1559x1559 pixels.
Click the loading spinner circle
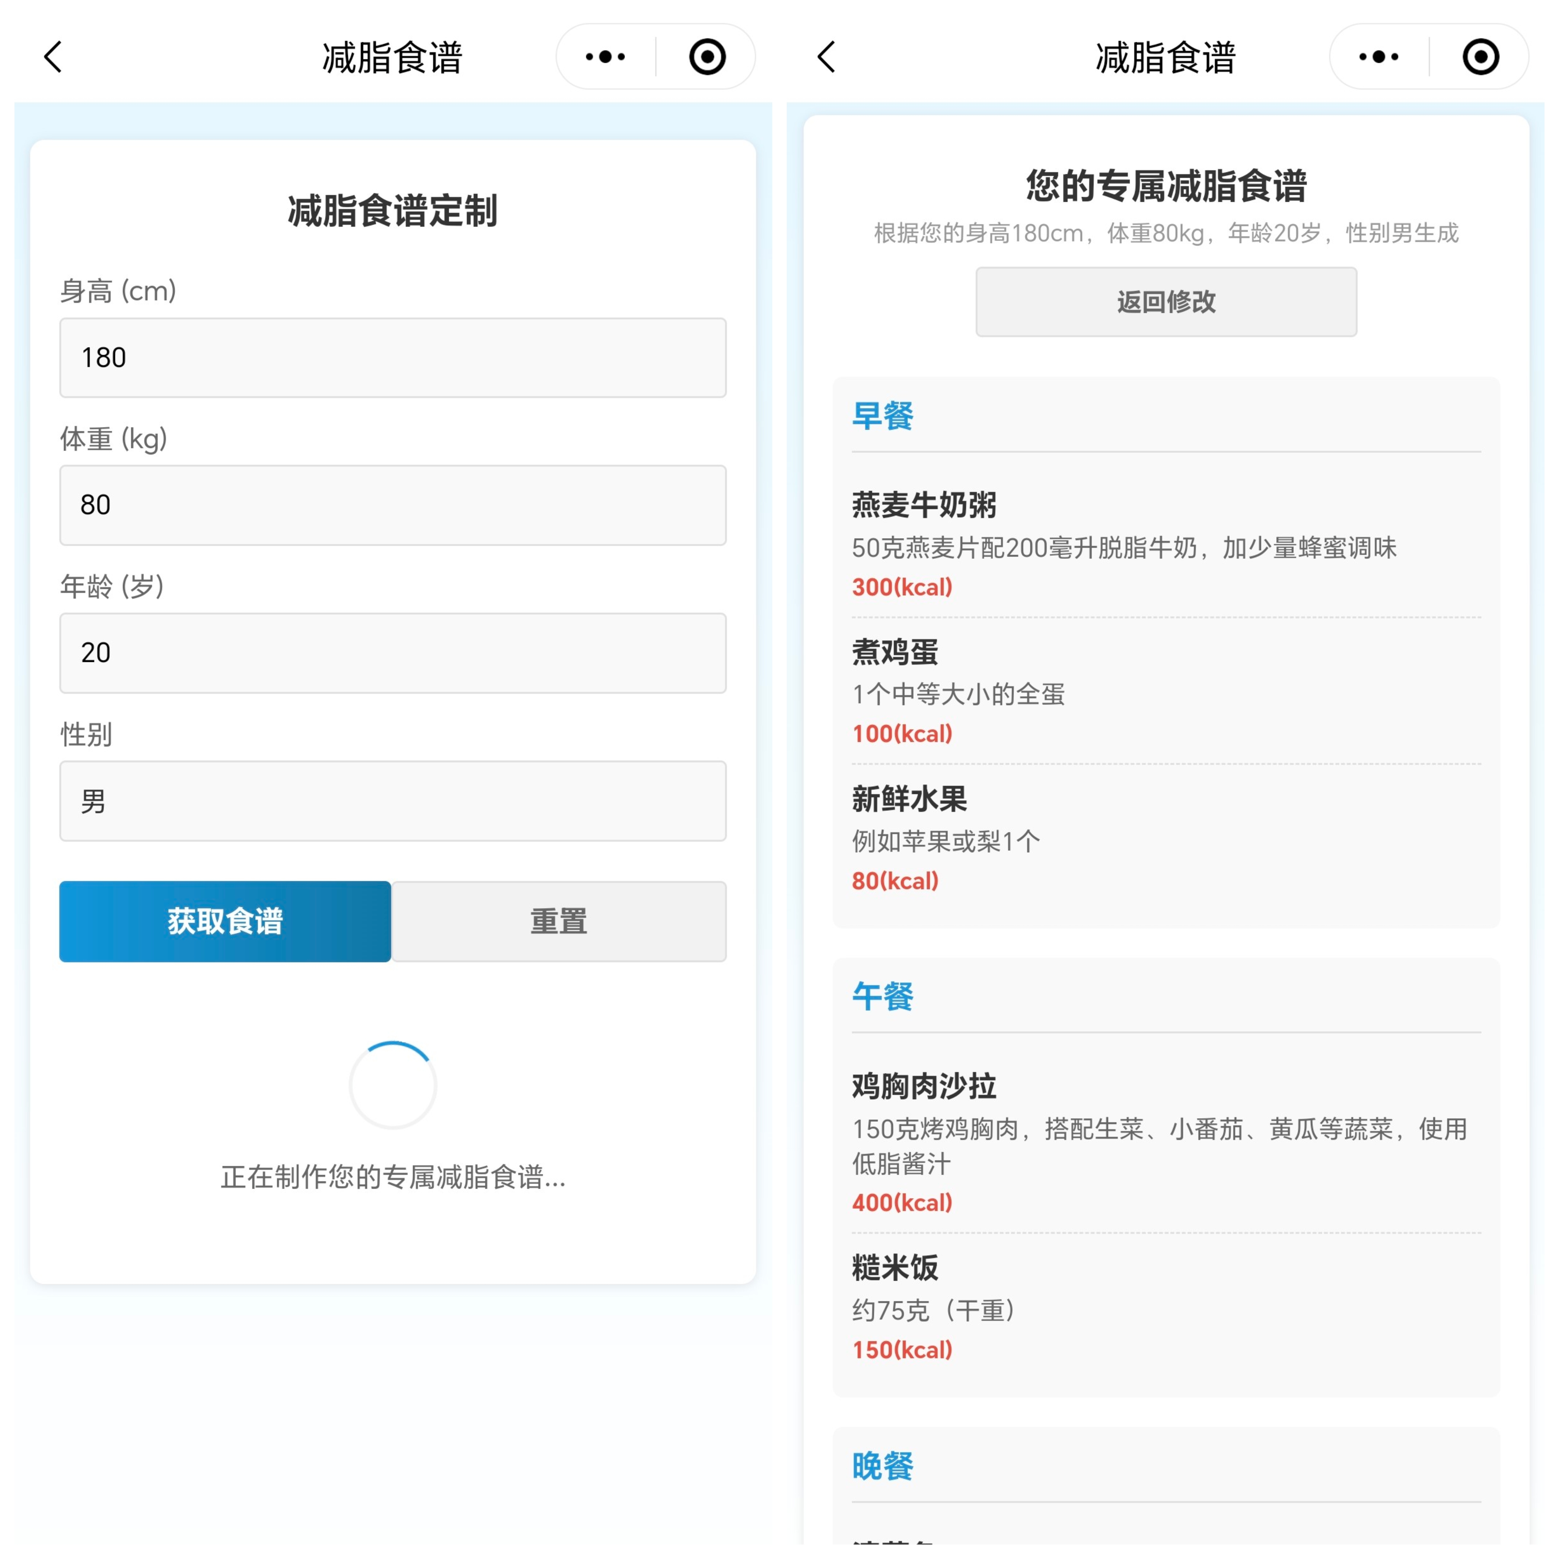point(393,1084)
